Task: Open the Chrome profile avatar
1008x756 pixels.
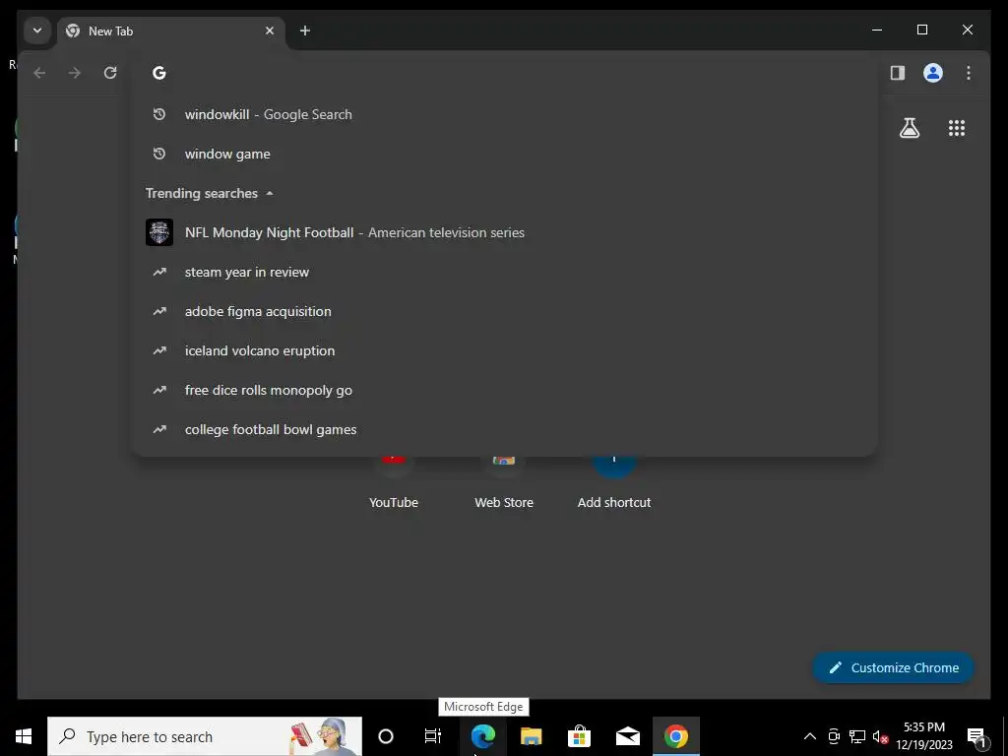Action: pos(933,73)
